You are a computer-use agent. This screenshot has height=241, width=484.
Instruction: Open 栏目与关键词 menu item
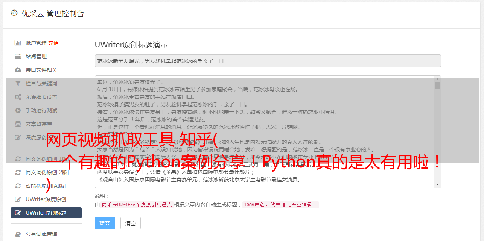coord(41,83)
